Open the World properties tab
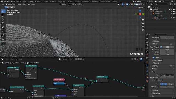 coord(147,54)
